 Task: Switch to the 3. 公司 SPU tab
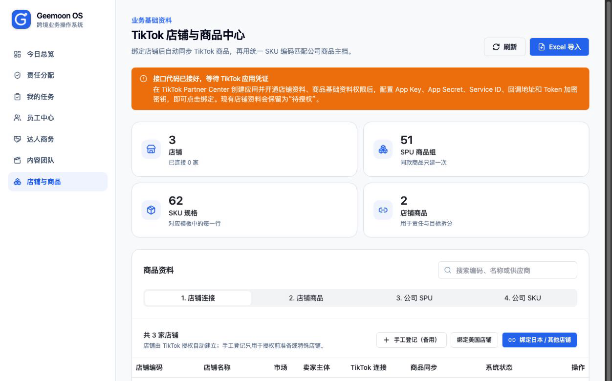coord(414,298)
